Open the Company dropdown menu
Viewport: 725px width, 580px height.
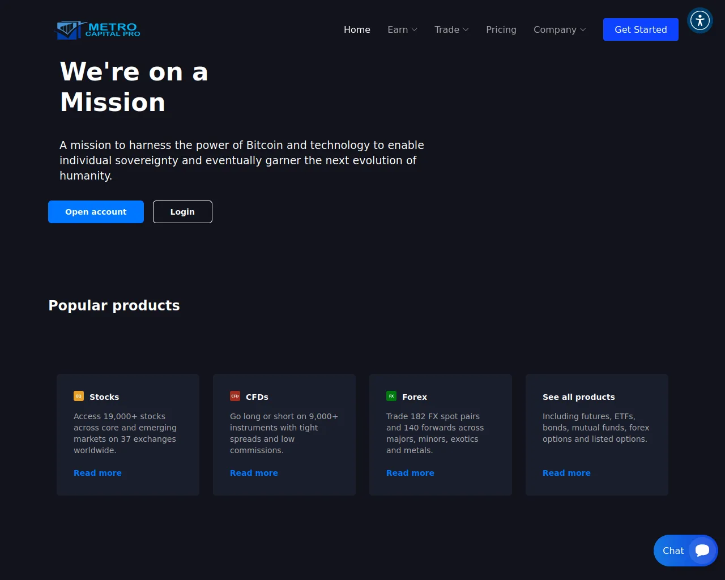560,29
